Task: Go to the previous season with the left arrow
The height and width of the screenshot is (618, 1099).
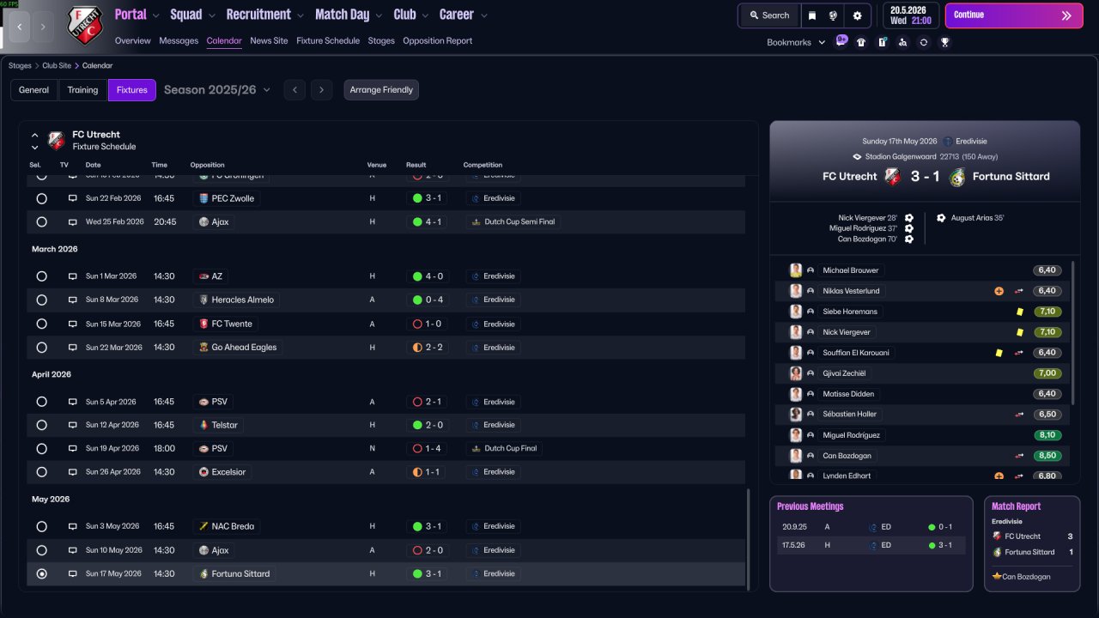Action: click(294, 90)
